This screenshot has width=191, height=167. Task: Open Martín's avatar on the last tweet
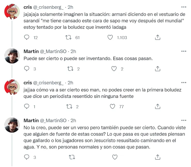(12, 125)
